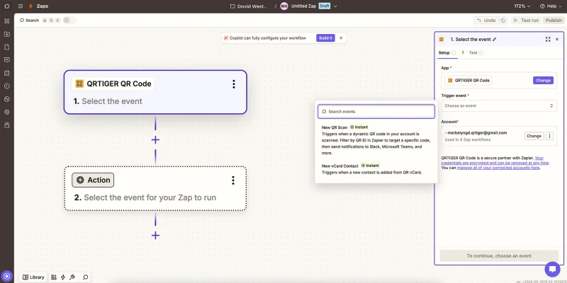This screenshot has height=283, width=567.
Task: Open the three-dot menu on QRTIGER step
Action: (234, 84)
